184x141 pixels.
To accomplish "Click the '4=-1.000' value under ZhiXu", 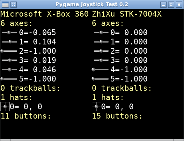I will click(x=129, y=70).
